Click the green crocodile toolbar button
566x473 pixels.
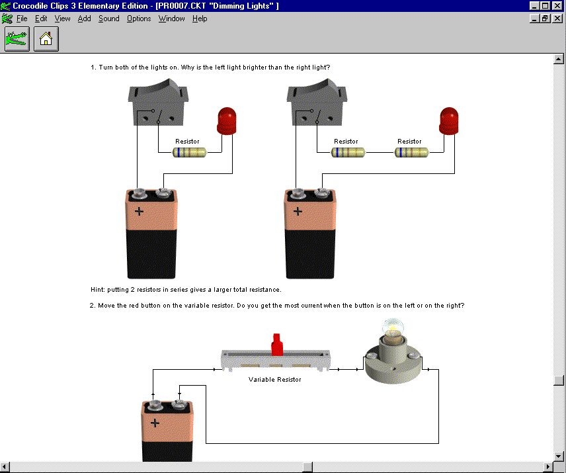click(x=17, y=39)
